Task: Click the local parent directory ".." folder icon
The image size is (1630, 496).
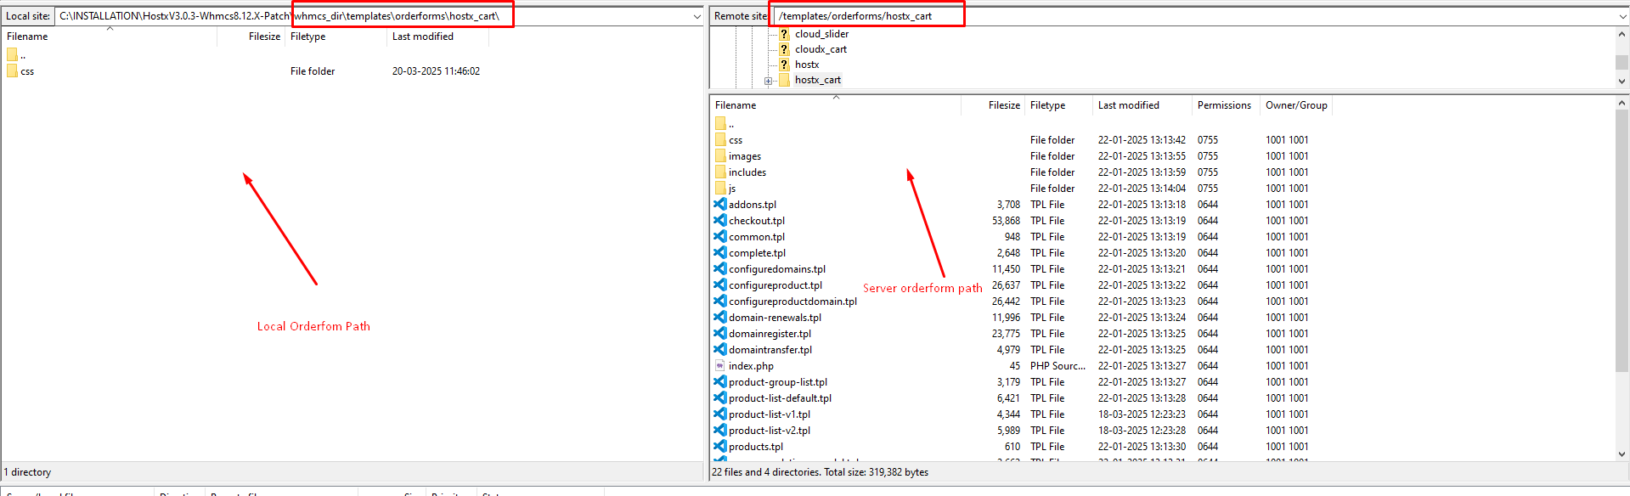Action: (x=12, y=55)
